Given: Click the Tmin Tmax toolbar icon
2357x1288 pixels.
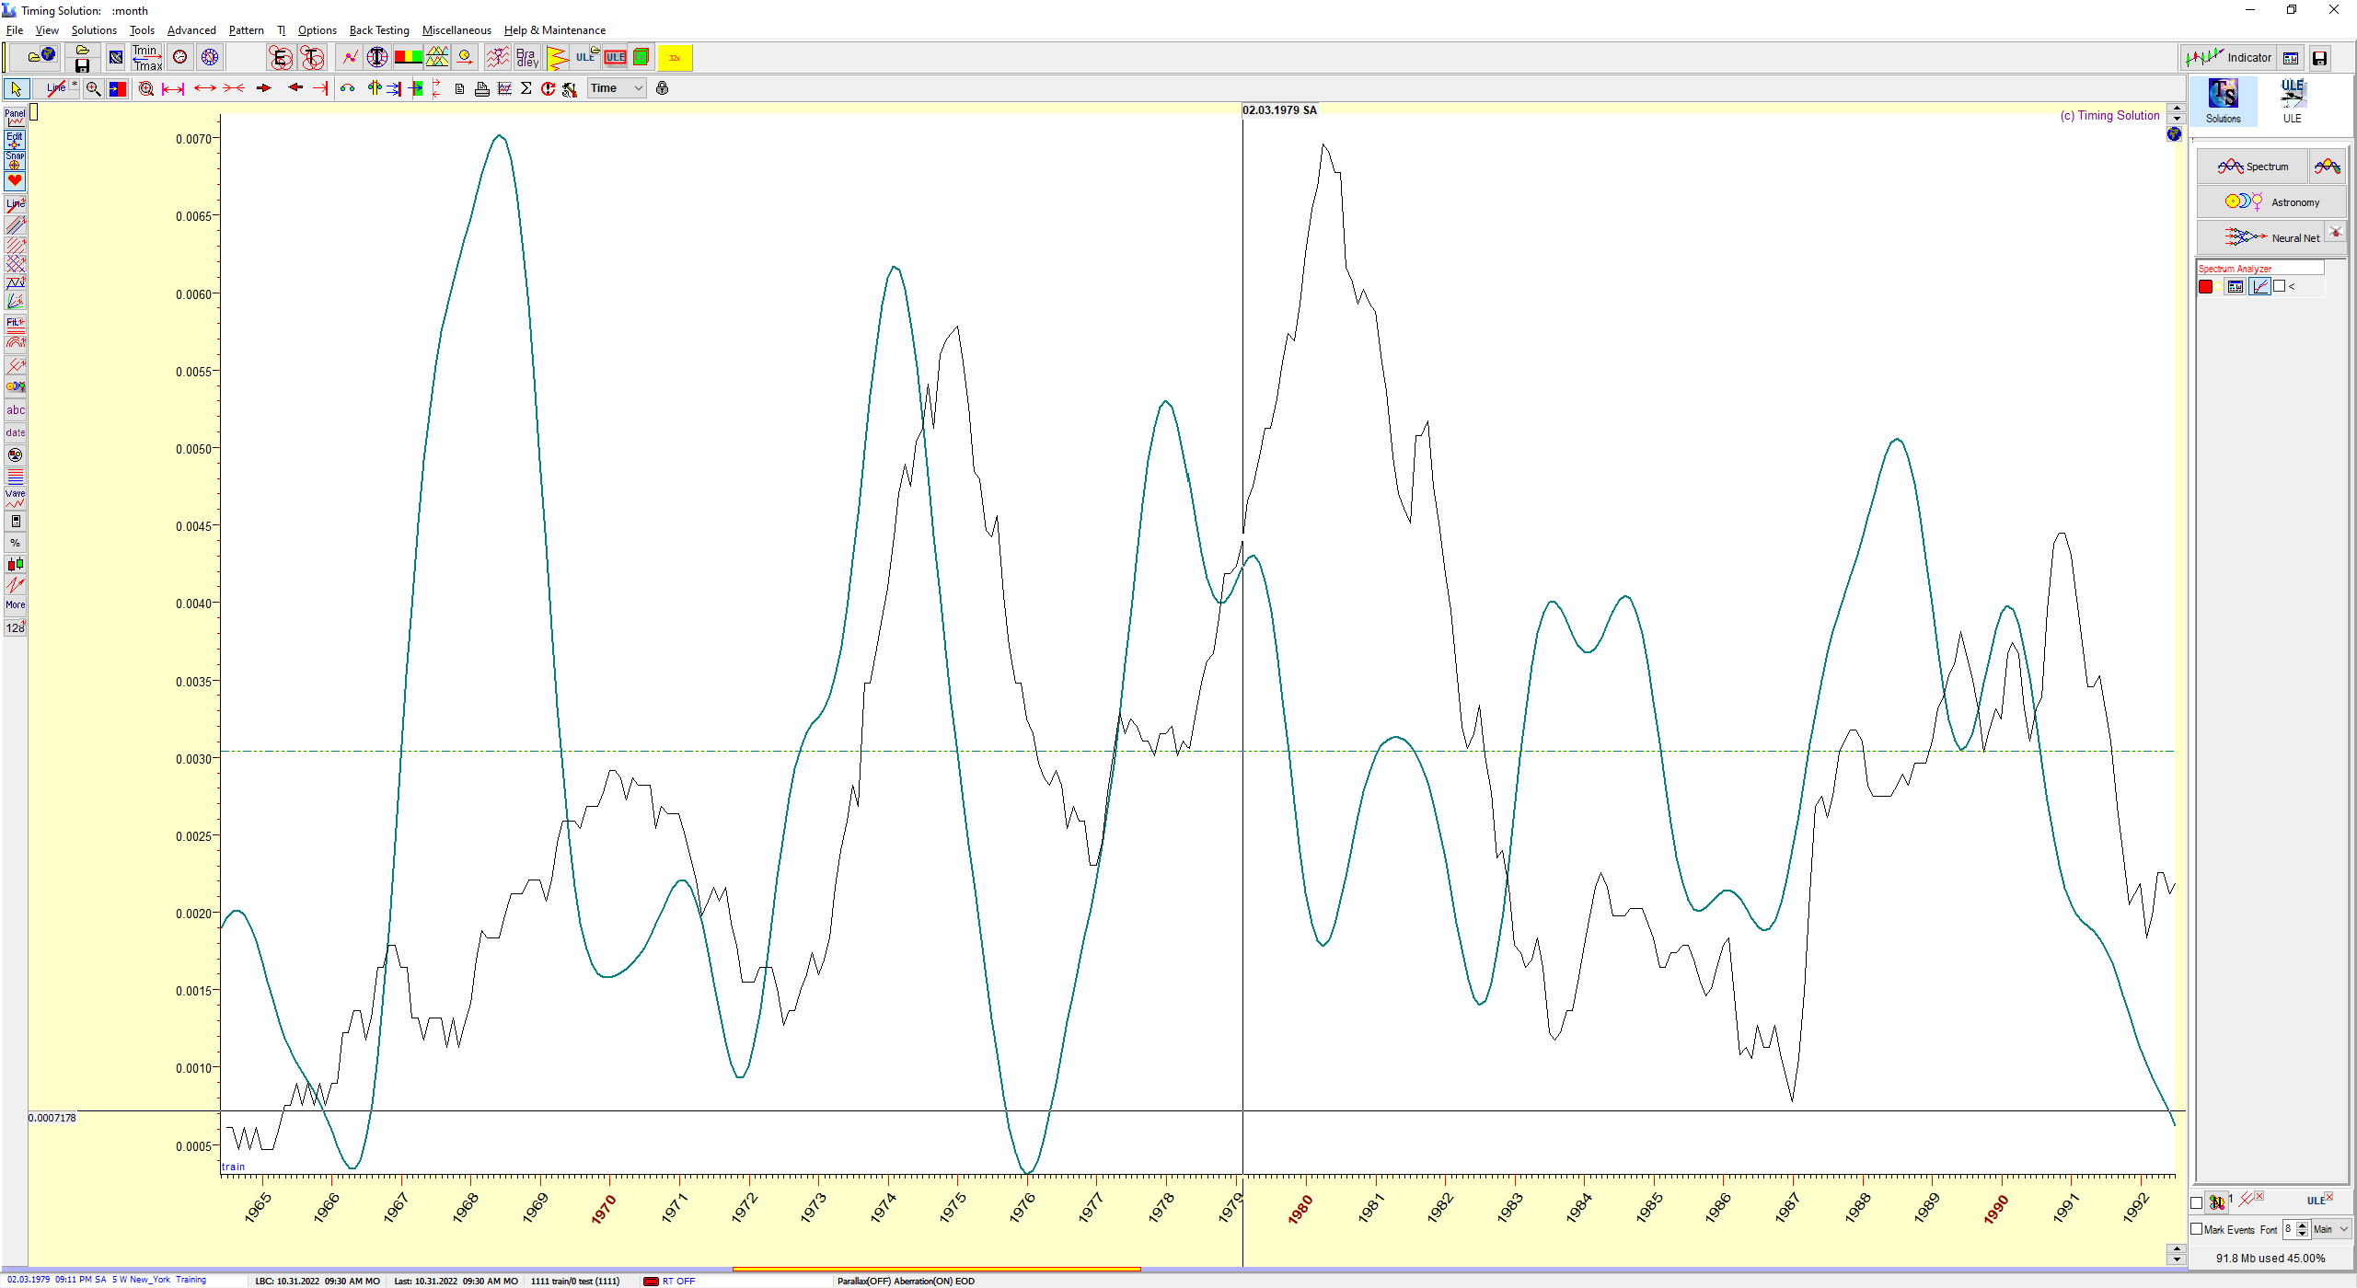Looking at the screenshot, I should 146,58.
